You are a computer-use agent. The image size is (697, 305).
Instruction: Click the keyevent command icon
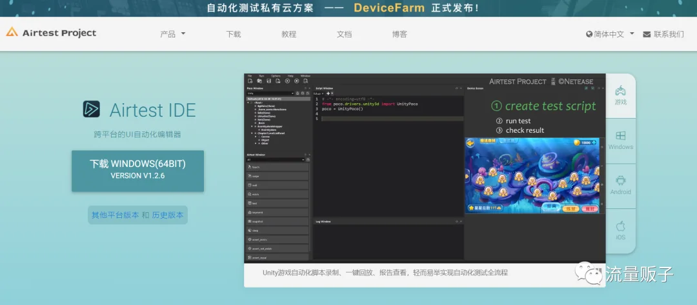point(249,212)
